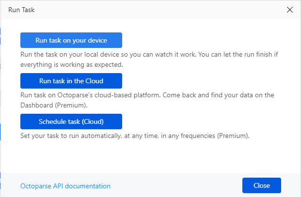Click the automatic scheduling description text

point(135,136)
